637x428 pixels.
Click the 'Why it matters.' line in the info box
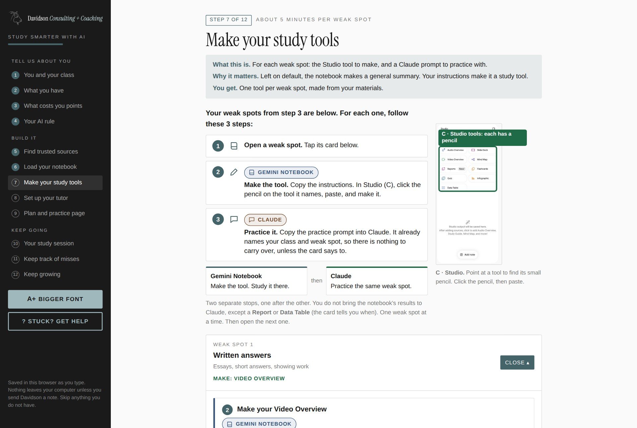(x=370, y=76)
